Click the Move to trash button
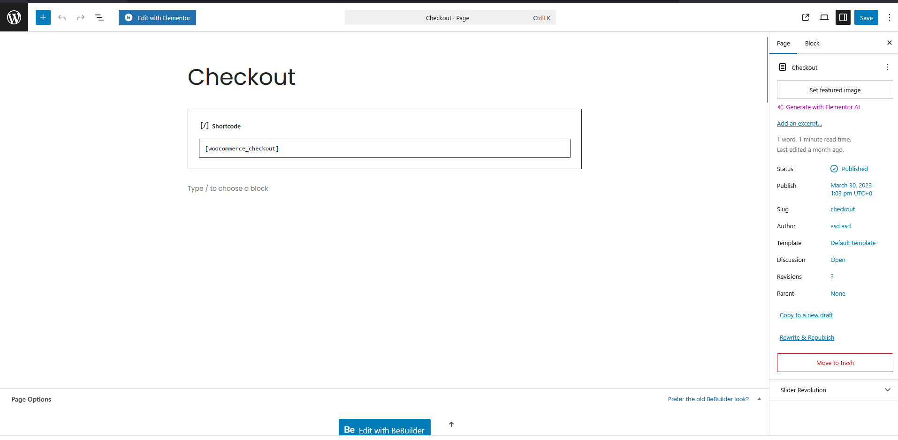 [x=835, y=363]
